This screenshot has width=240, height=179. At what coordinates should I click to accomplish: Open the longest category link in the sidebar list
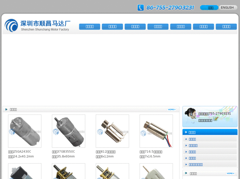(196, 165)
